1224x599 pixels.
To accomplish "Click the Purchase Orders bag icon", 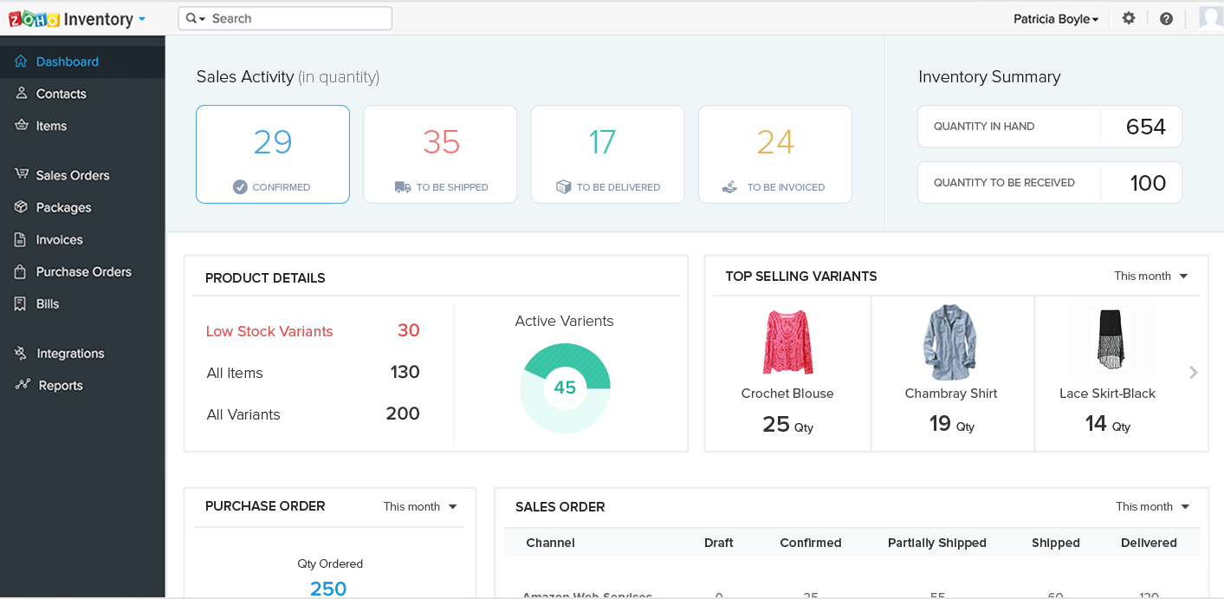I will pyautogui.click(x=20, y=271).
